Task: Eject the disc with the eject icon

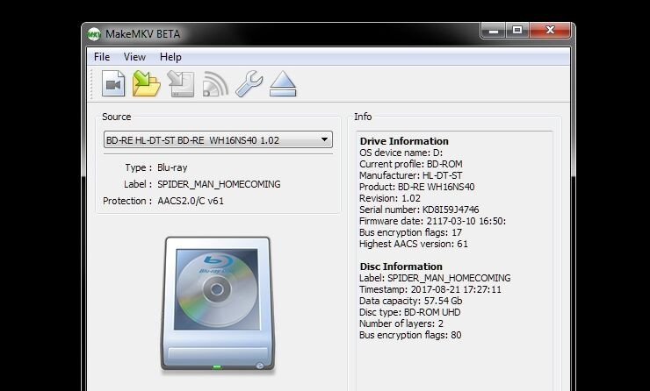Action: click(283, 83)
